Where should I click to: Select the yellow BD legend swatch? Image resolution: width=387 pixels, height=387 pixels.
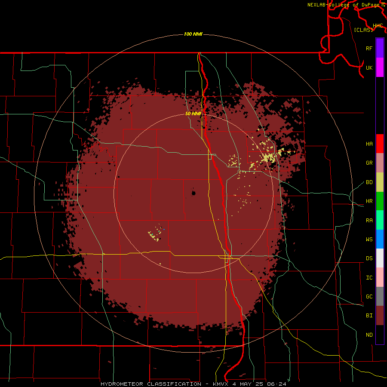coord(380,182)
